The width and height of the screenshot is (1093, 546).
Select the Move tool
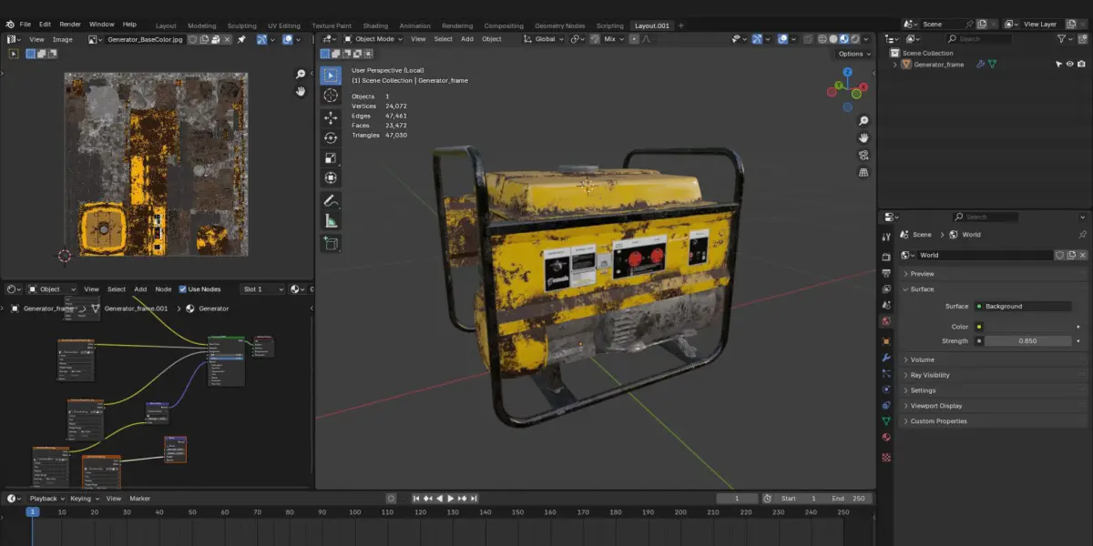pyautogui.click(x=331, y=117)
